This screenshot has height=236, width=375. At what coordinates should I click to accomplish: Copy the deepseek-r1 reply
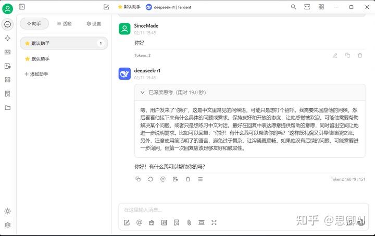(x=138, y=179)
